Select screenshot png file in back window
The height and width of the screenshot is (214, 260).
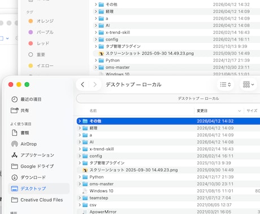coord(150,53)
